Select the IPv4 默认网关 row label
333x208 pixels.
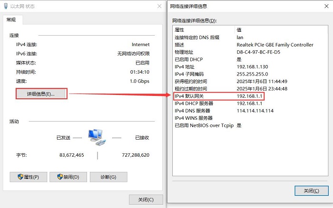(x=189, y=96)
